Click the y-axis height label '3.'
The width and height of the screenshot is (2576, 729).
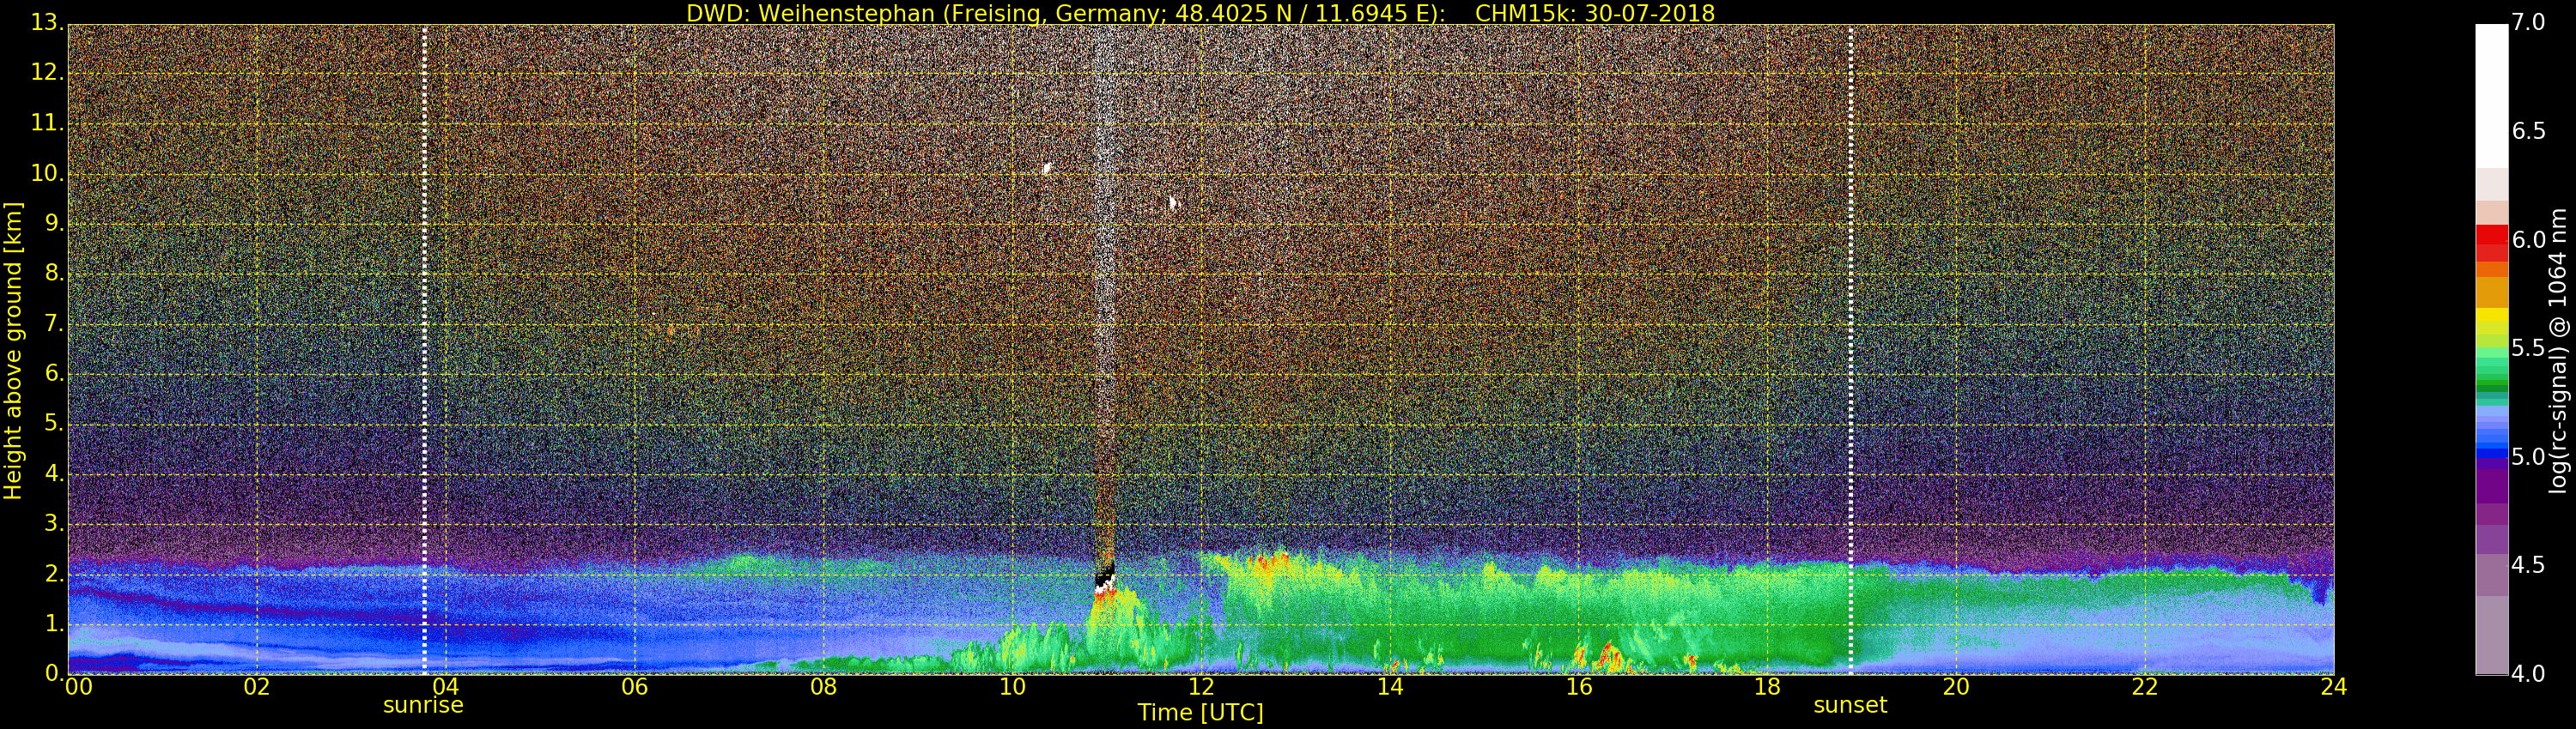pos(54,522)
